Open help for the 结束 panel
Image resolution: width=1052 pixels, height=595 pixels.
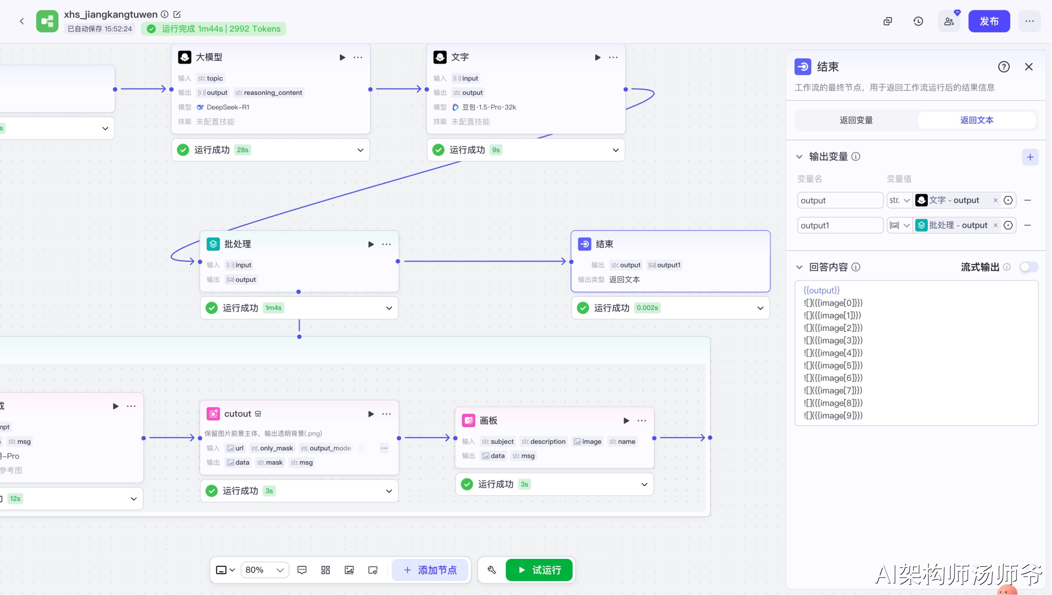coord(1004,67)
